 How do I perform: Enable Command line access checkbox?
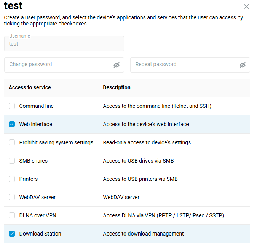point(12,106)
